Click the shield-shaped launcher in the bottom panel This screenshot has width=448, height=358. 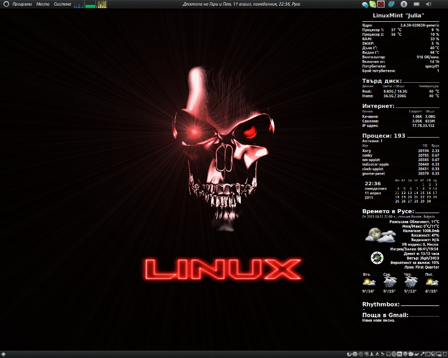tap(405, 354)
